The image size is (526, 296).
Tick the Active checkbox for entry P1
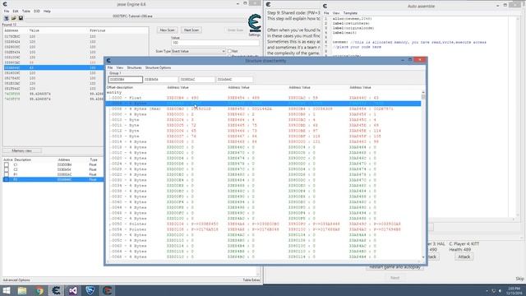(7, 174)
